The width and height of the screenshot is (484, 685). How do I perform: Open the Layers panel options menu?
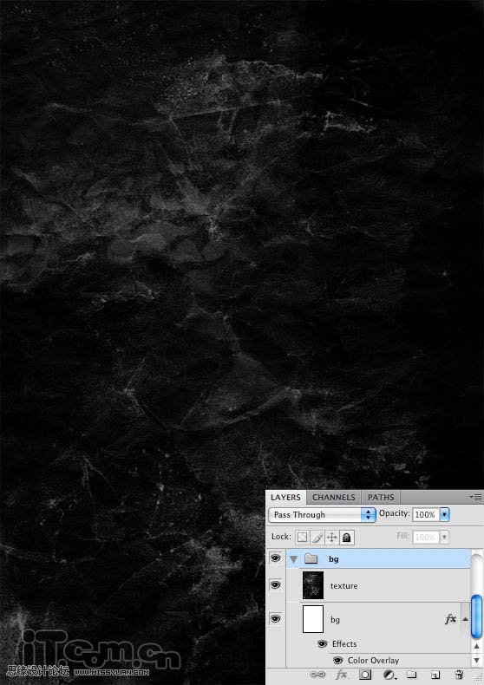coord(475,497)
